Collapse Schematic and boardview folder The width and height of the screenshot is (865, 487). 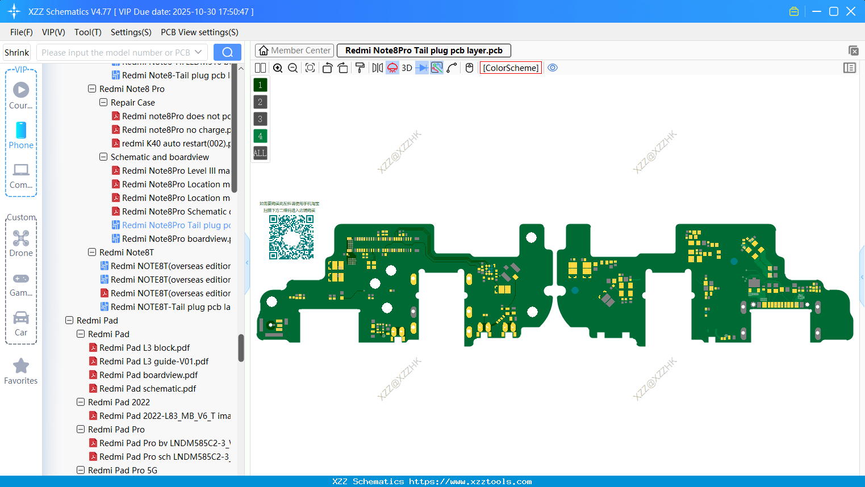tap(103, 157)
